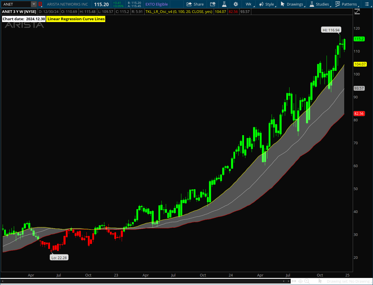
Task: Open the Drawings menu
Action: pyautogui.click(x=292, y=4)
